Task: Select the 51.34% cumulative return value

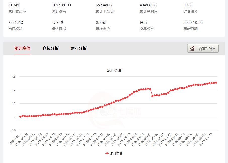Action: tap(14, 5)
